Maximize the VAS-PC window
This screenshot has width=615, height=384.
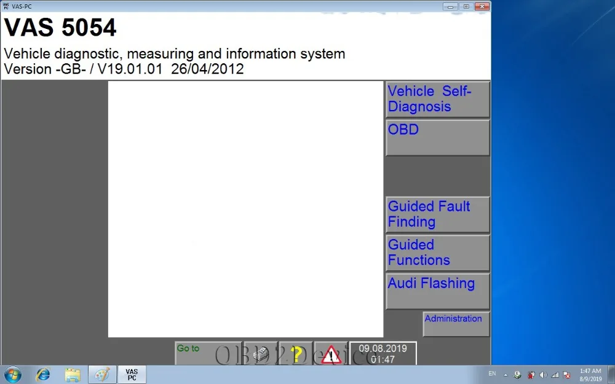466,7
